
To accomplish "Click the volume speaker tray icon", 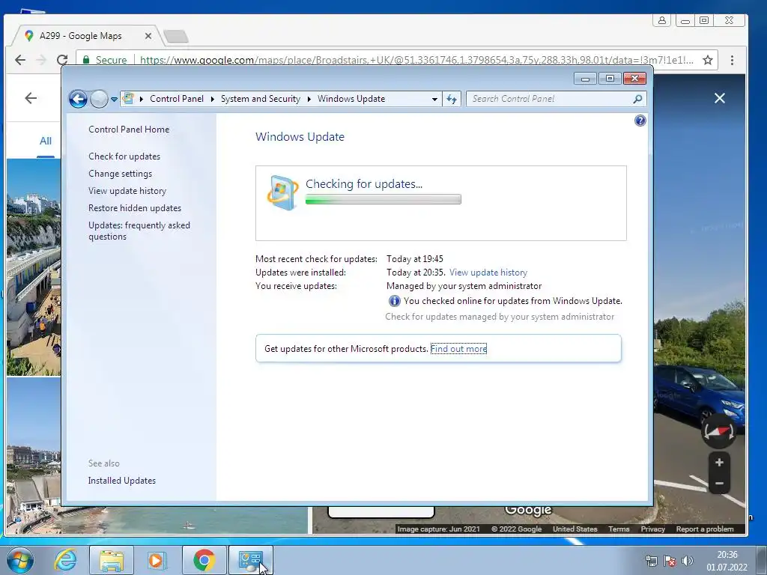I will point(688,561).
